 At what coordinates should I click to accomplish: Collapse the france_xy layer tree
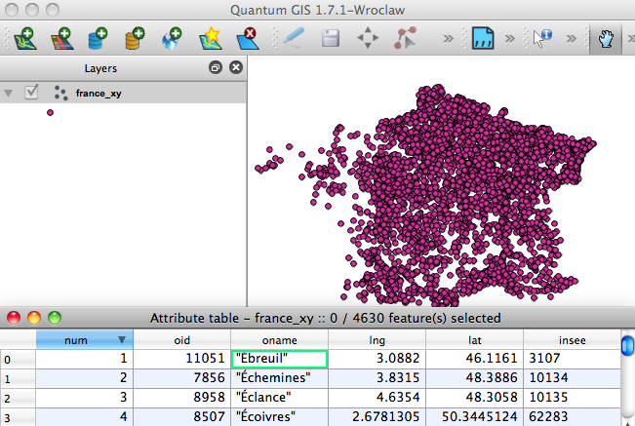click(8, 94)
